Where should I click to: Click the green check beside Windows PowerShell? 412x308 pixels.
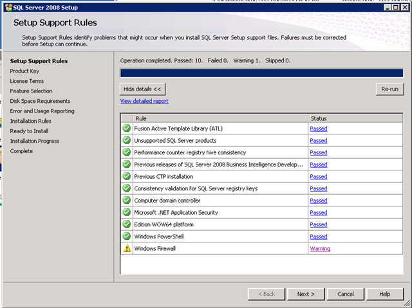pyautogui.click(x=127, y=236)
